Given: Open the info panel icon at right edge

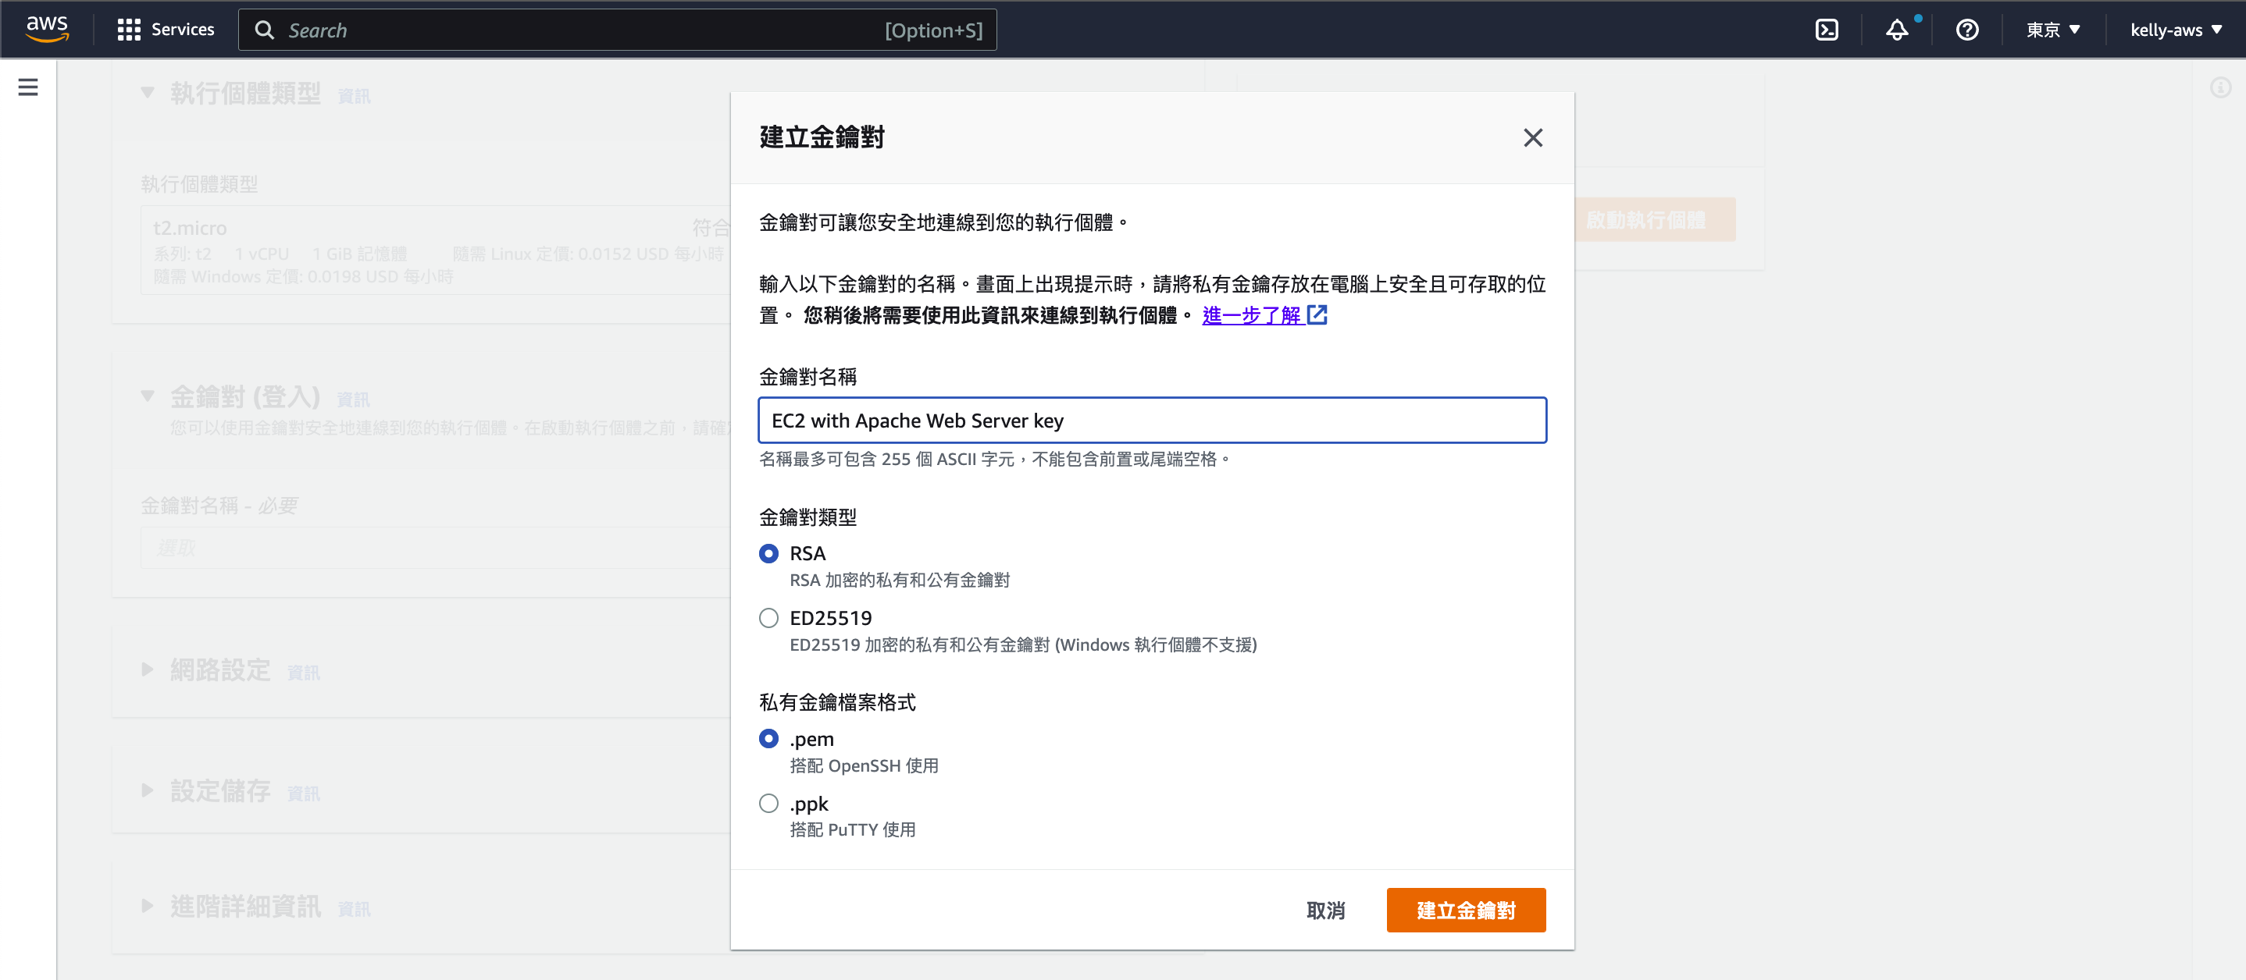Looking at the screenshot, I should (x=2220, y=87).
